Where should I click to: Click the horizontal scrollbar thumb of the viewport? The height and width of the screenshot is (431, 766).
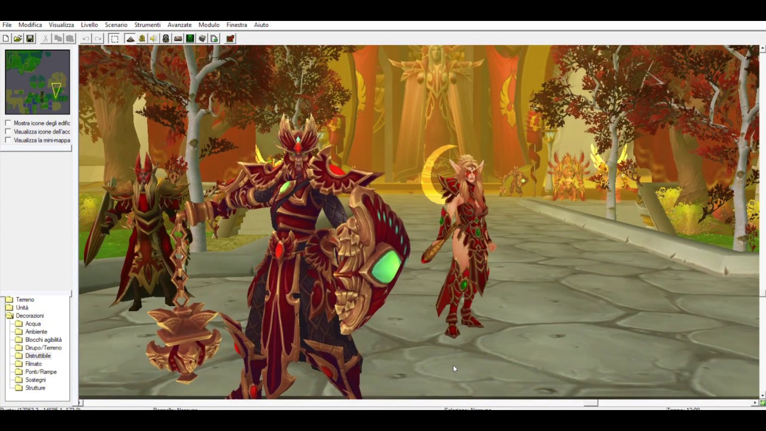pyautogui.click(x=591, y=403)
